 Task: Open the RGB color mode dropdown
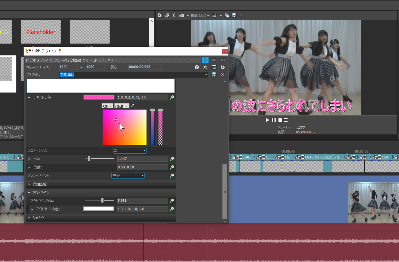107,106
